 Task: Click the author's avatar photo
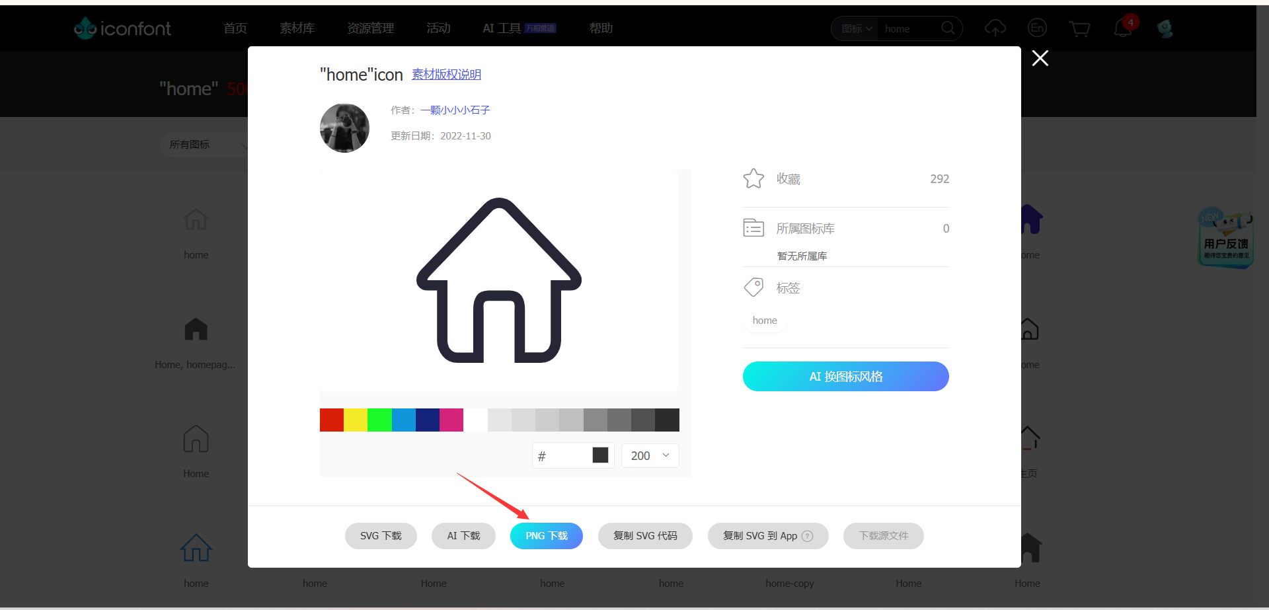(344, 128)
